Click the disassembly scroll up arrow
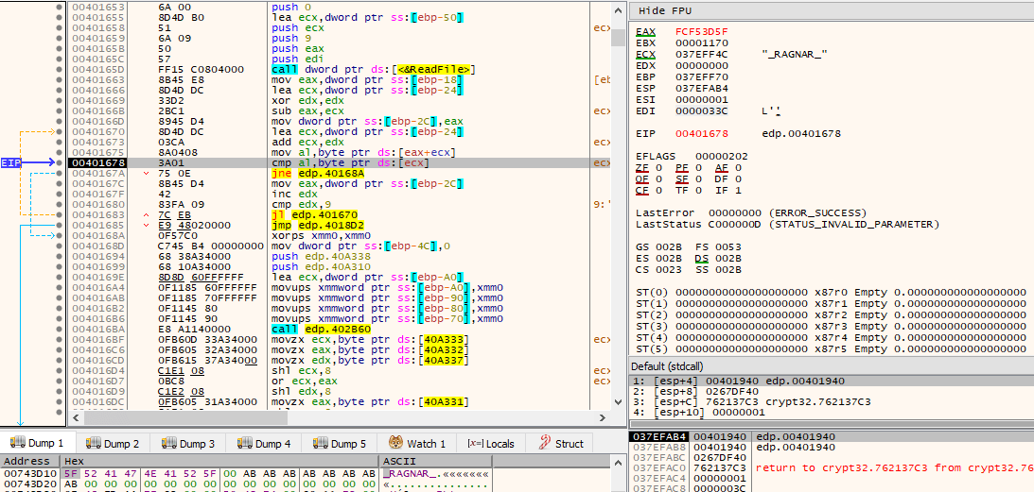 pyautogui.click(x=618, y=9)
